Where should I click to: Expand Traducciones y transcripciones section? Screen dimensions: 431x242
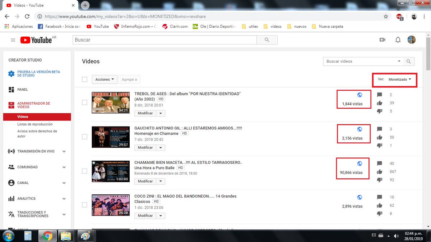(64, 214)
